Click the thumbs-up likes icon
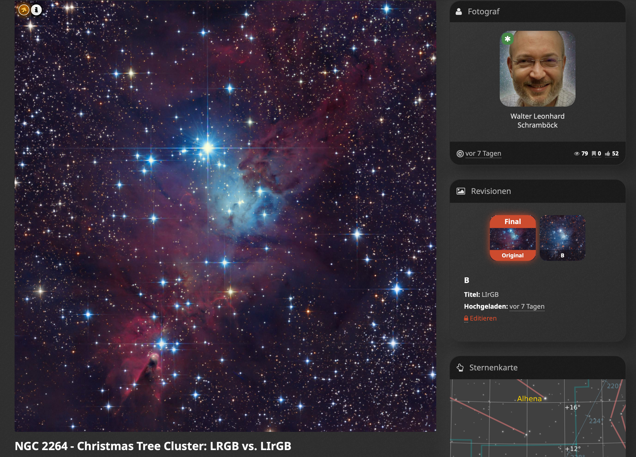Screen dimensions: 636x457 607,154
